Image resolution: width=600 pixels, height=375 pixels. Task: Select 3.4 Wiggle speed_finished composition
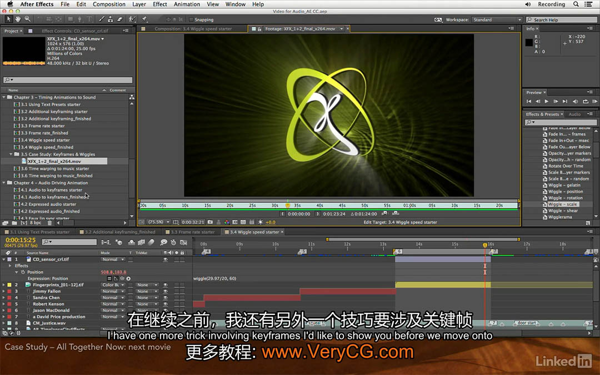coord(47,147)
